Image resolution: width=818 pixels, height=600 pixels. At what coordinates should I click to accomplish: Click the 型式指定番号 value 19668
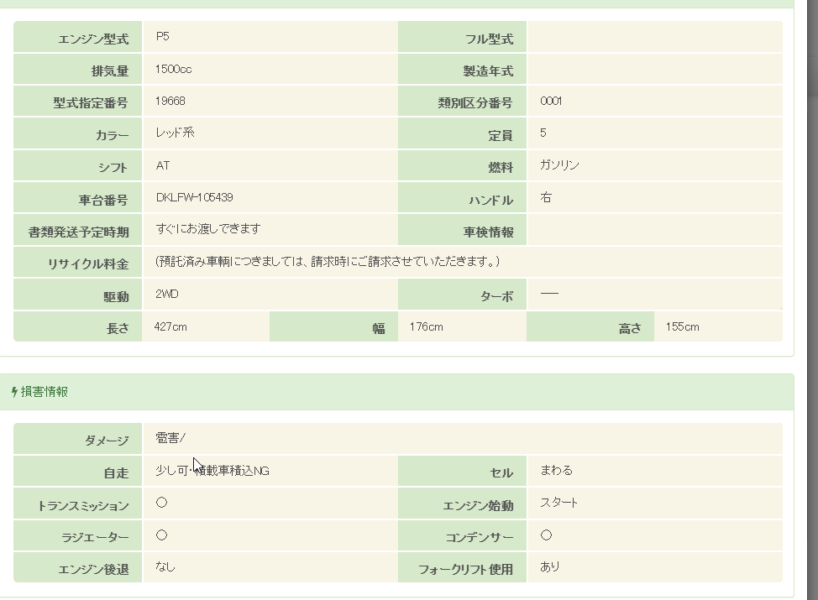pyautogui.click(x=170, y=102)
